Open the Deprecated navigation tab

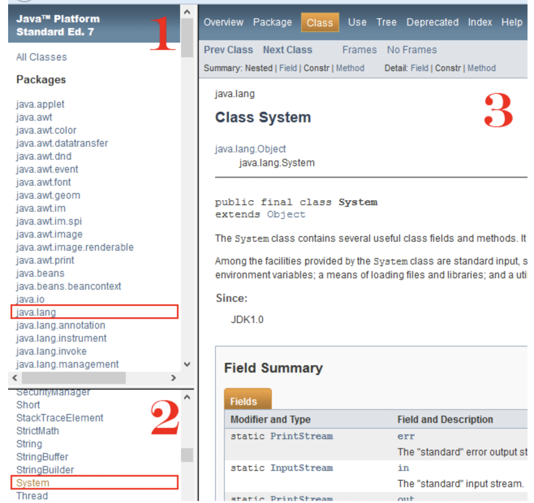point(433,22)
